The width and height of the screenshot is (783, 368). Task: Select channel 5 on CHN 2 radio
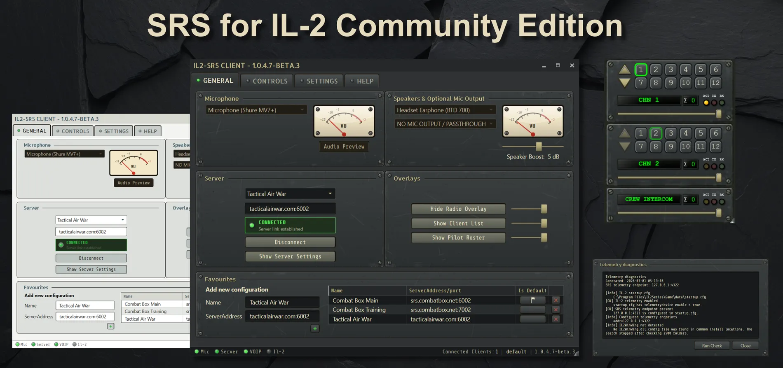point(701,133)
